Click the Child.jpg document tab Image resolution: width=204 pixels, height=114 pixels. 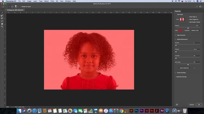tap(15, 10)
